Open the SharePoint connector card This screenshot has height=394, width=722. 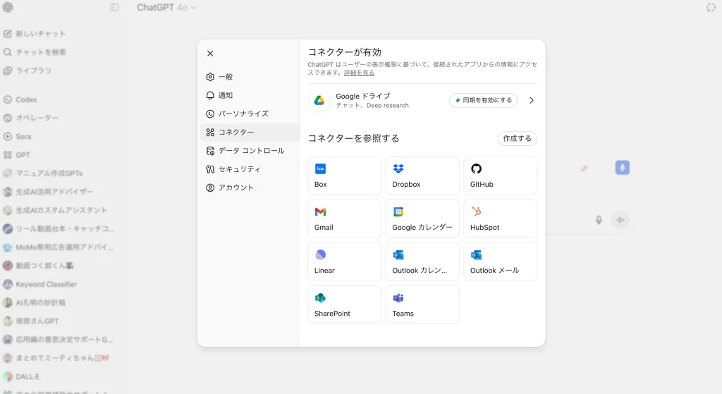344,304
